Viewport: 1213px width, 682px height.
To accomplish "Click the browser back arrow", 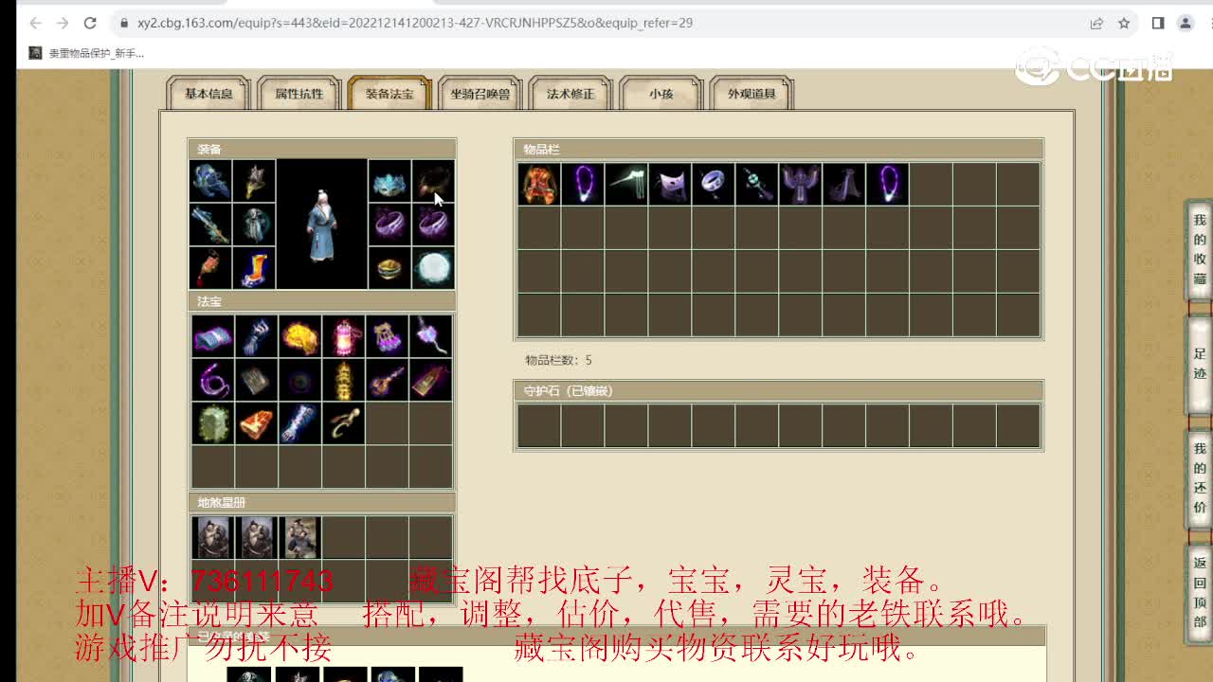I will (35, 23).
